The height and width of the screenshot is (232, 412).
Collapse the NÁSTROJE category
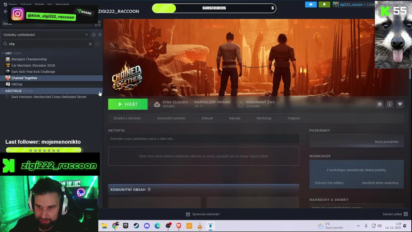pos(3,91)
